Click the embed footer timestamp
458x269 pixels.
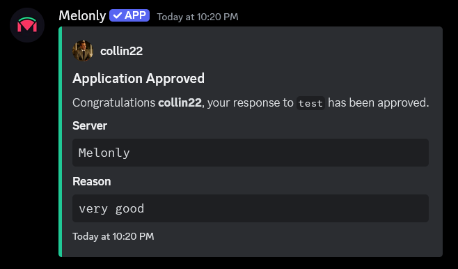[x=113, y=236]
